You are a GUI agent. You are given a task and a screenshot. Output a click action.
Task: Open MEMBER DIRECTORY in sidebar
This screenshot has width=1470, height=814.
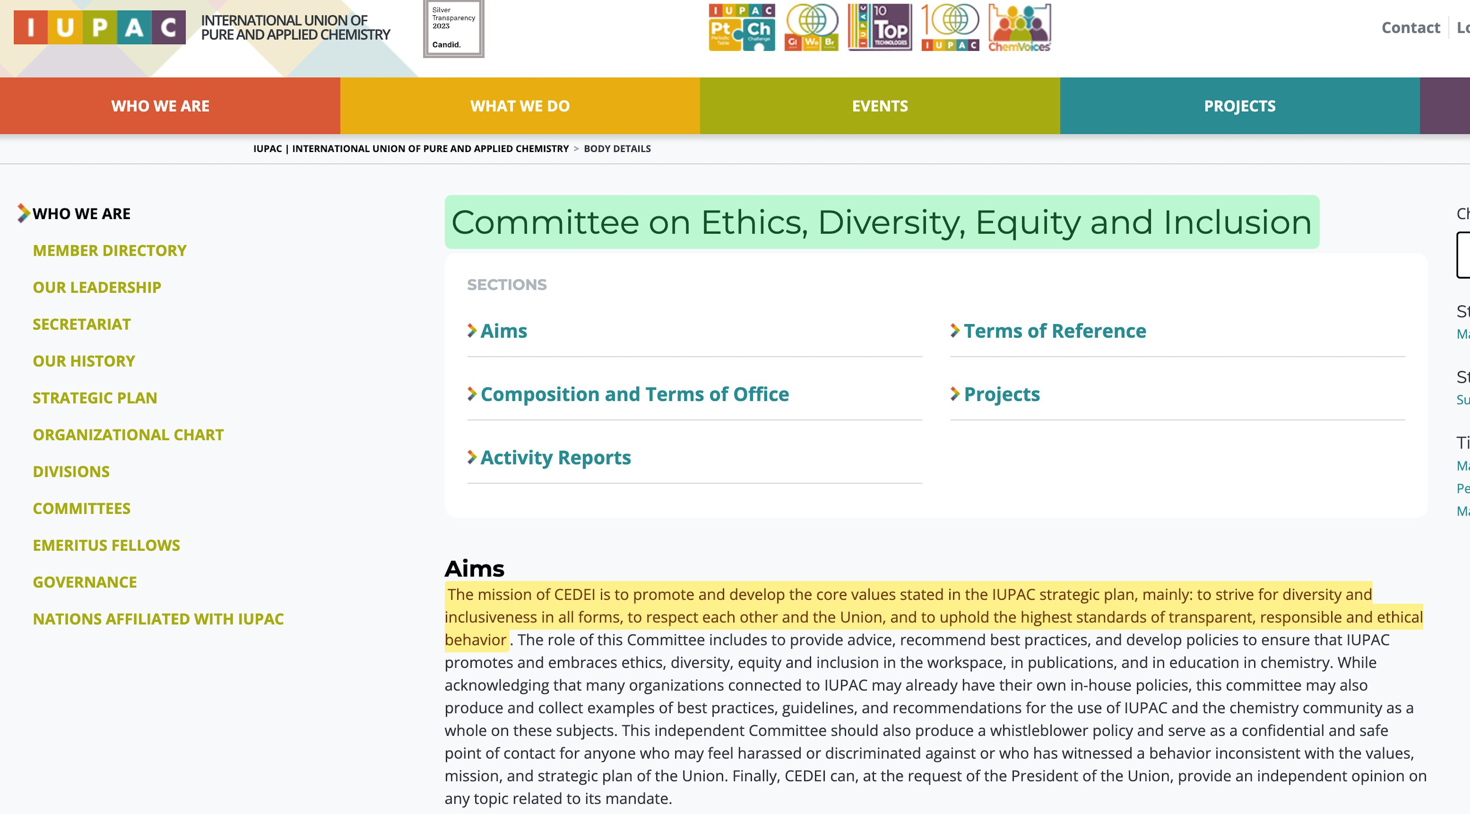(110, 251)
